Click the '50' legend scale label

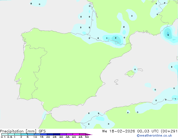(x=87, y=137)
